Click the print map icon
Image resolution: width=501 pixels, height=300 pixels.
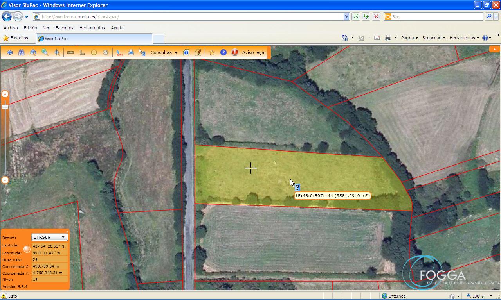click(x=131, y=52)
